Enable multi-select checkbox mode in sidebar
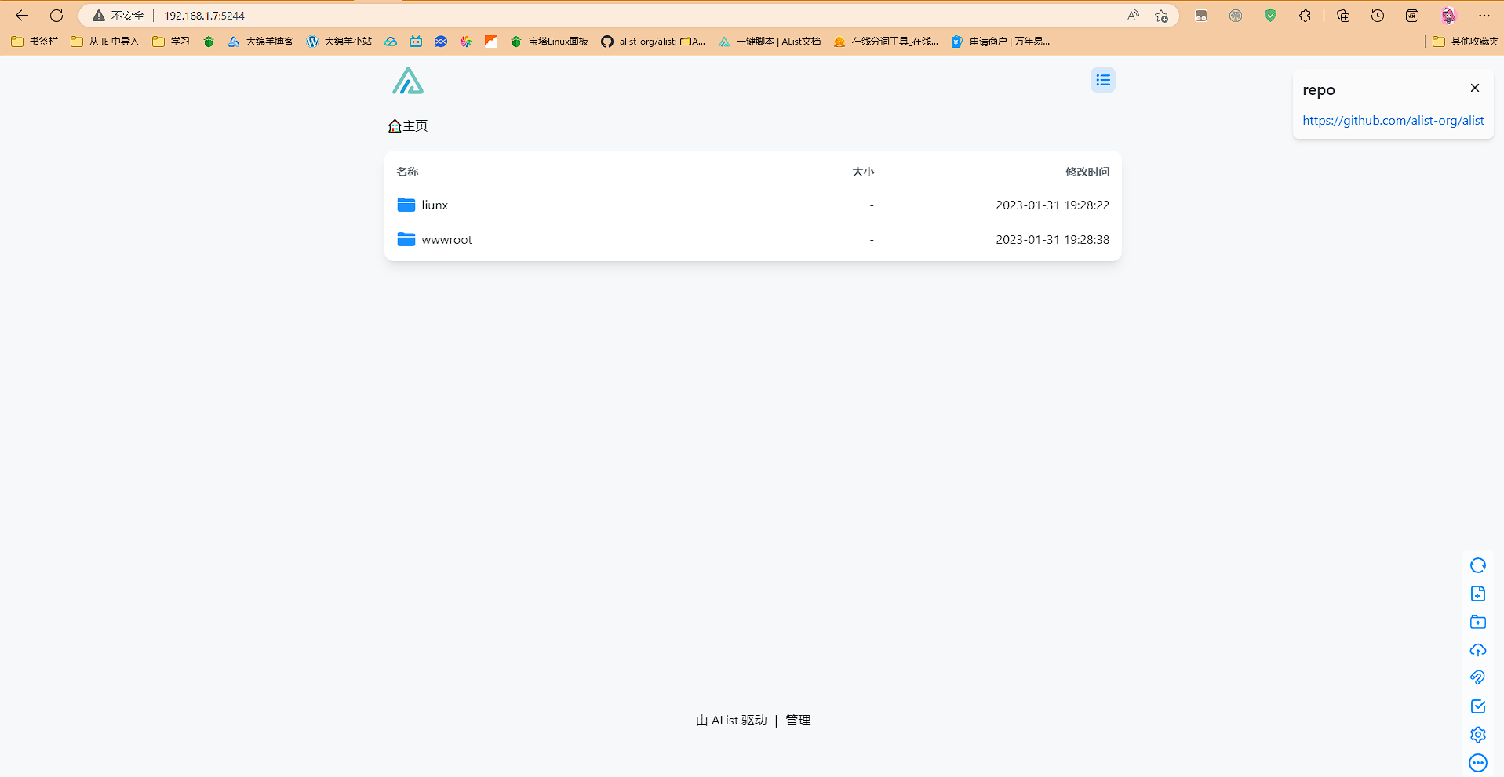Image resolution: width=1504 pixels, height=777 pixels. [x=1477, y=706]
